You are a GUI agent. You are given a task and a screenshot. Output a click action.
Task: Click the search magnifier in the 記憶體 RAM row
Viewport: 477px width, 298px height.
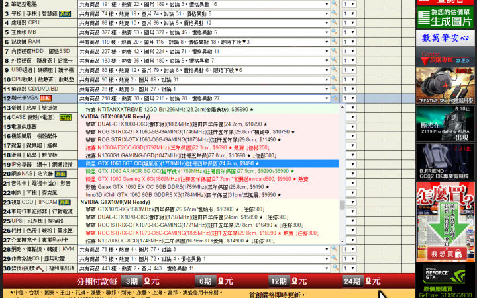[x=334, y=41]
